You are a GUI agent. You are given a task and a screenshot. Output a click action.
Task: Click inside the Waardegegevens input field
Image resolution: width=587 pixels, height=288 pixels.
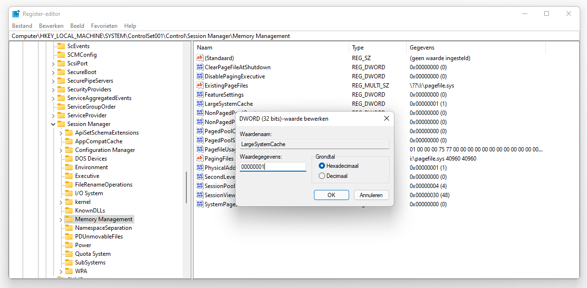coord(273,166)
